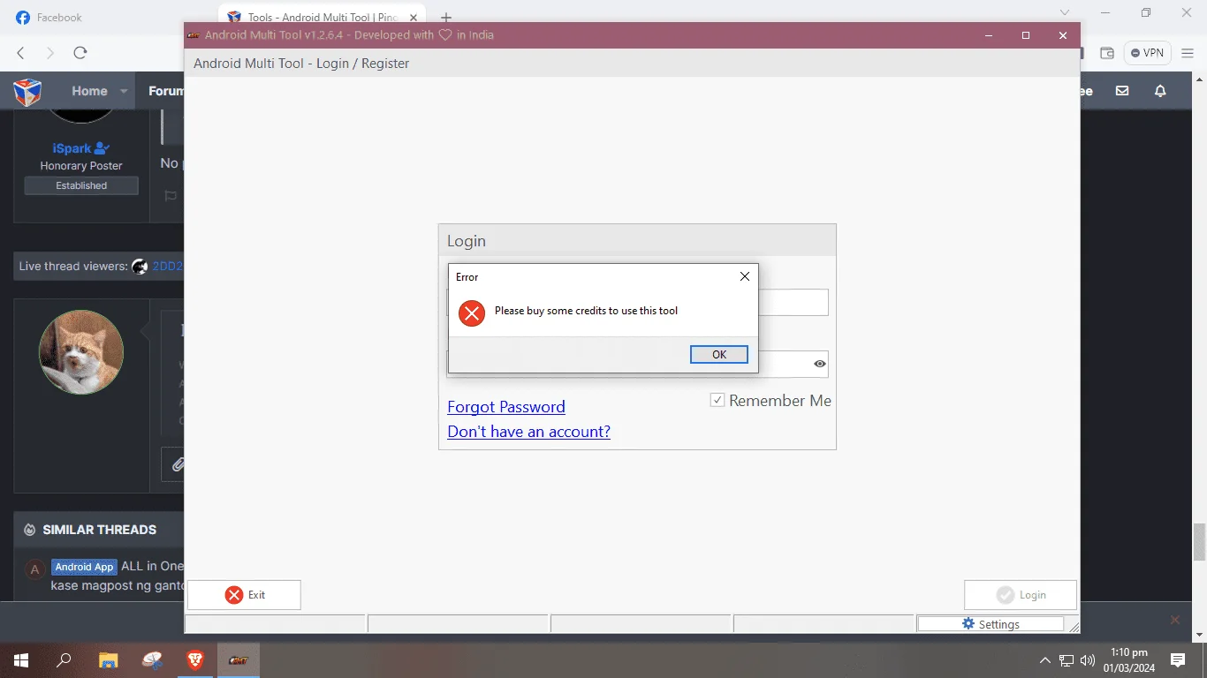The image size is (1207, 678).
Task: Click the Established badge under iSpark
Action: click(x=81, y=185)
